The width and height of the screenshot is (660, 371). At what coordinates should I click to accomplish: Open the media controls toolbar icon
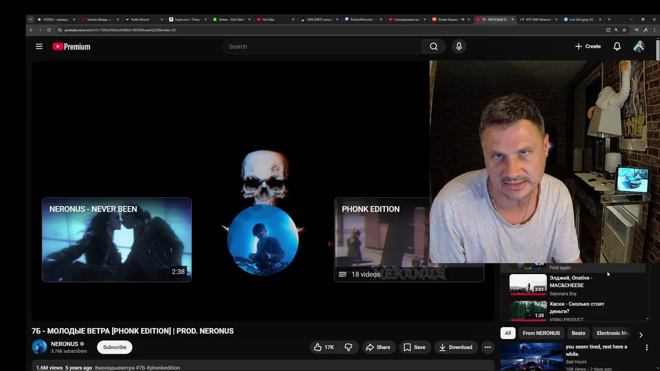click(x=637, y=30)
